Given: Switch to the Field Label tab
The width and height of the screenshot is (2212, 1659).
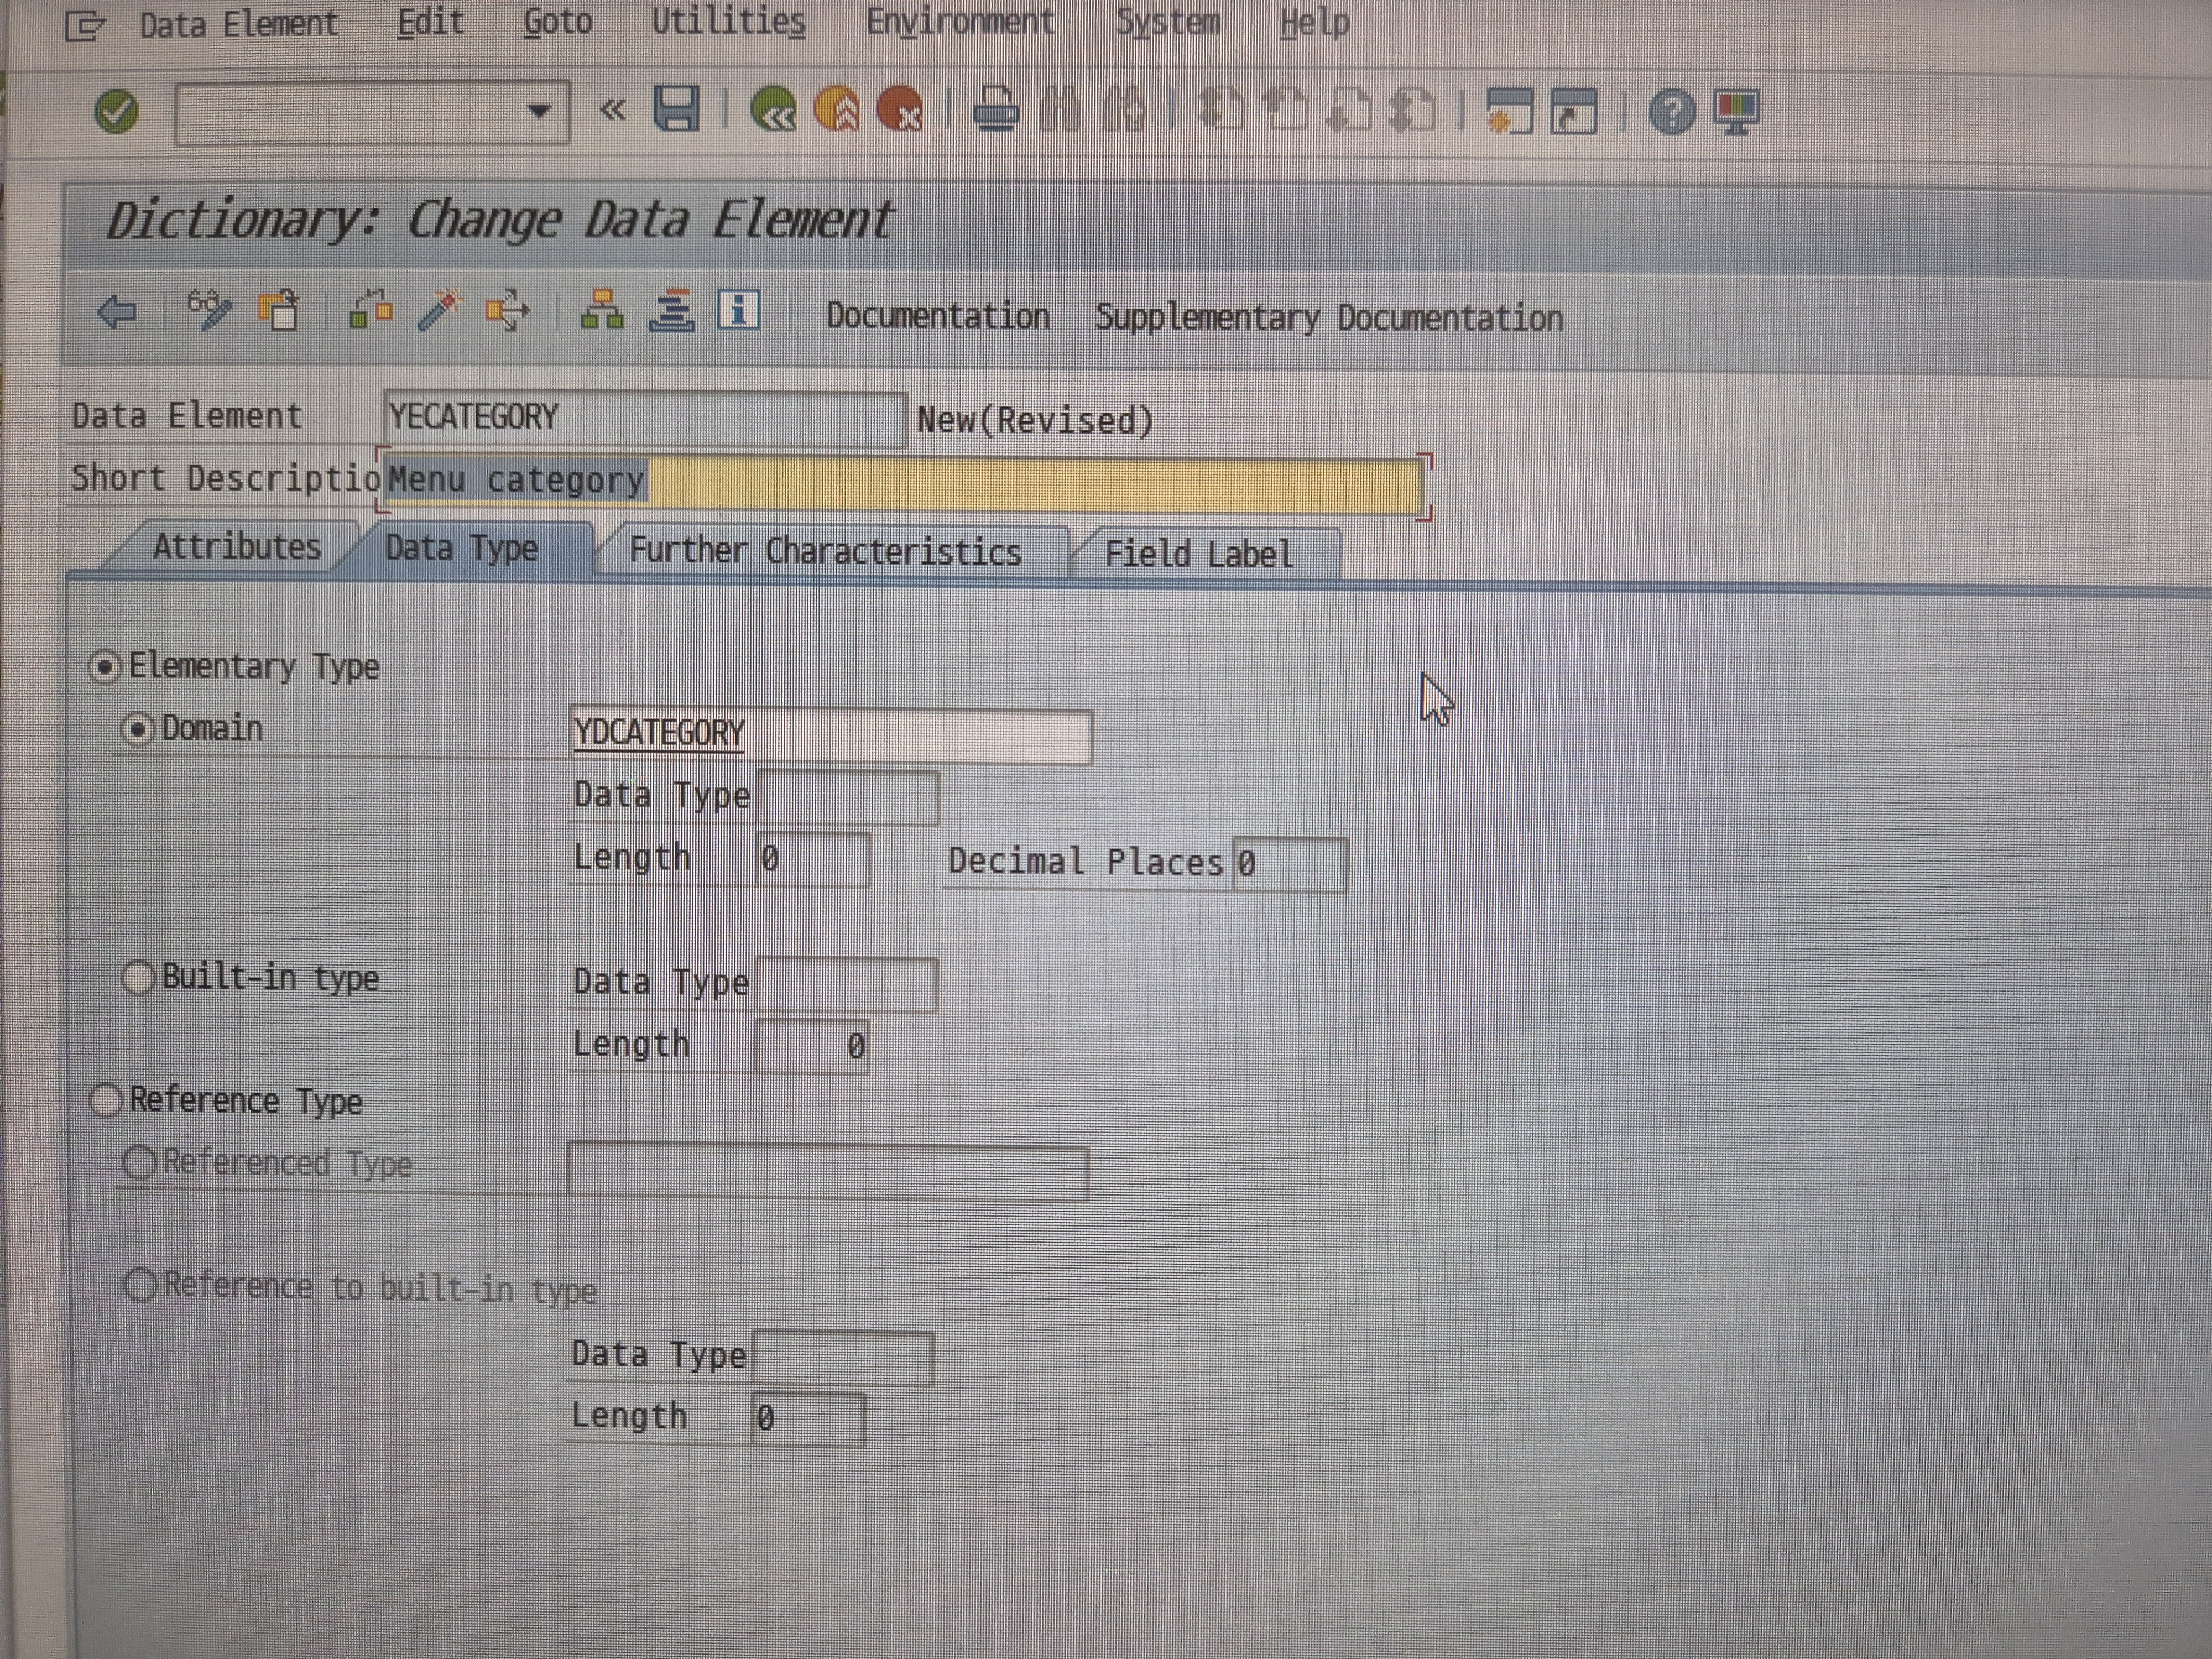Looking at the screenshot, I should point(1199,553).
